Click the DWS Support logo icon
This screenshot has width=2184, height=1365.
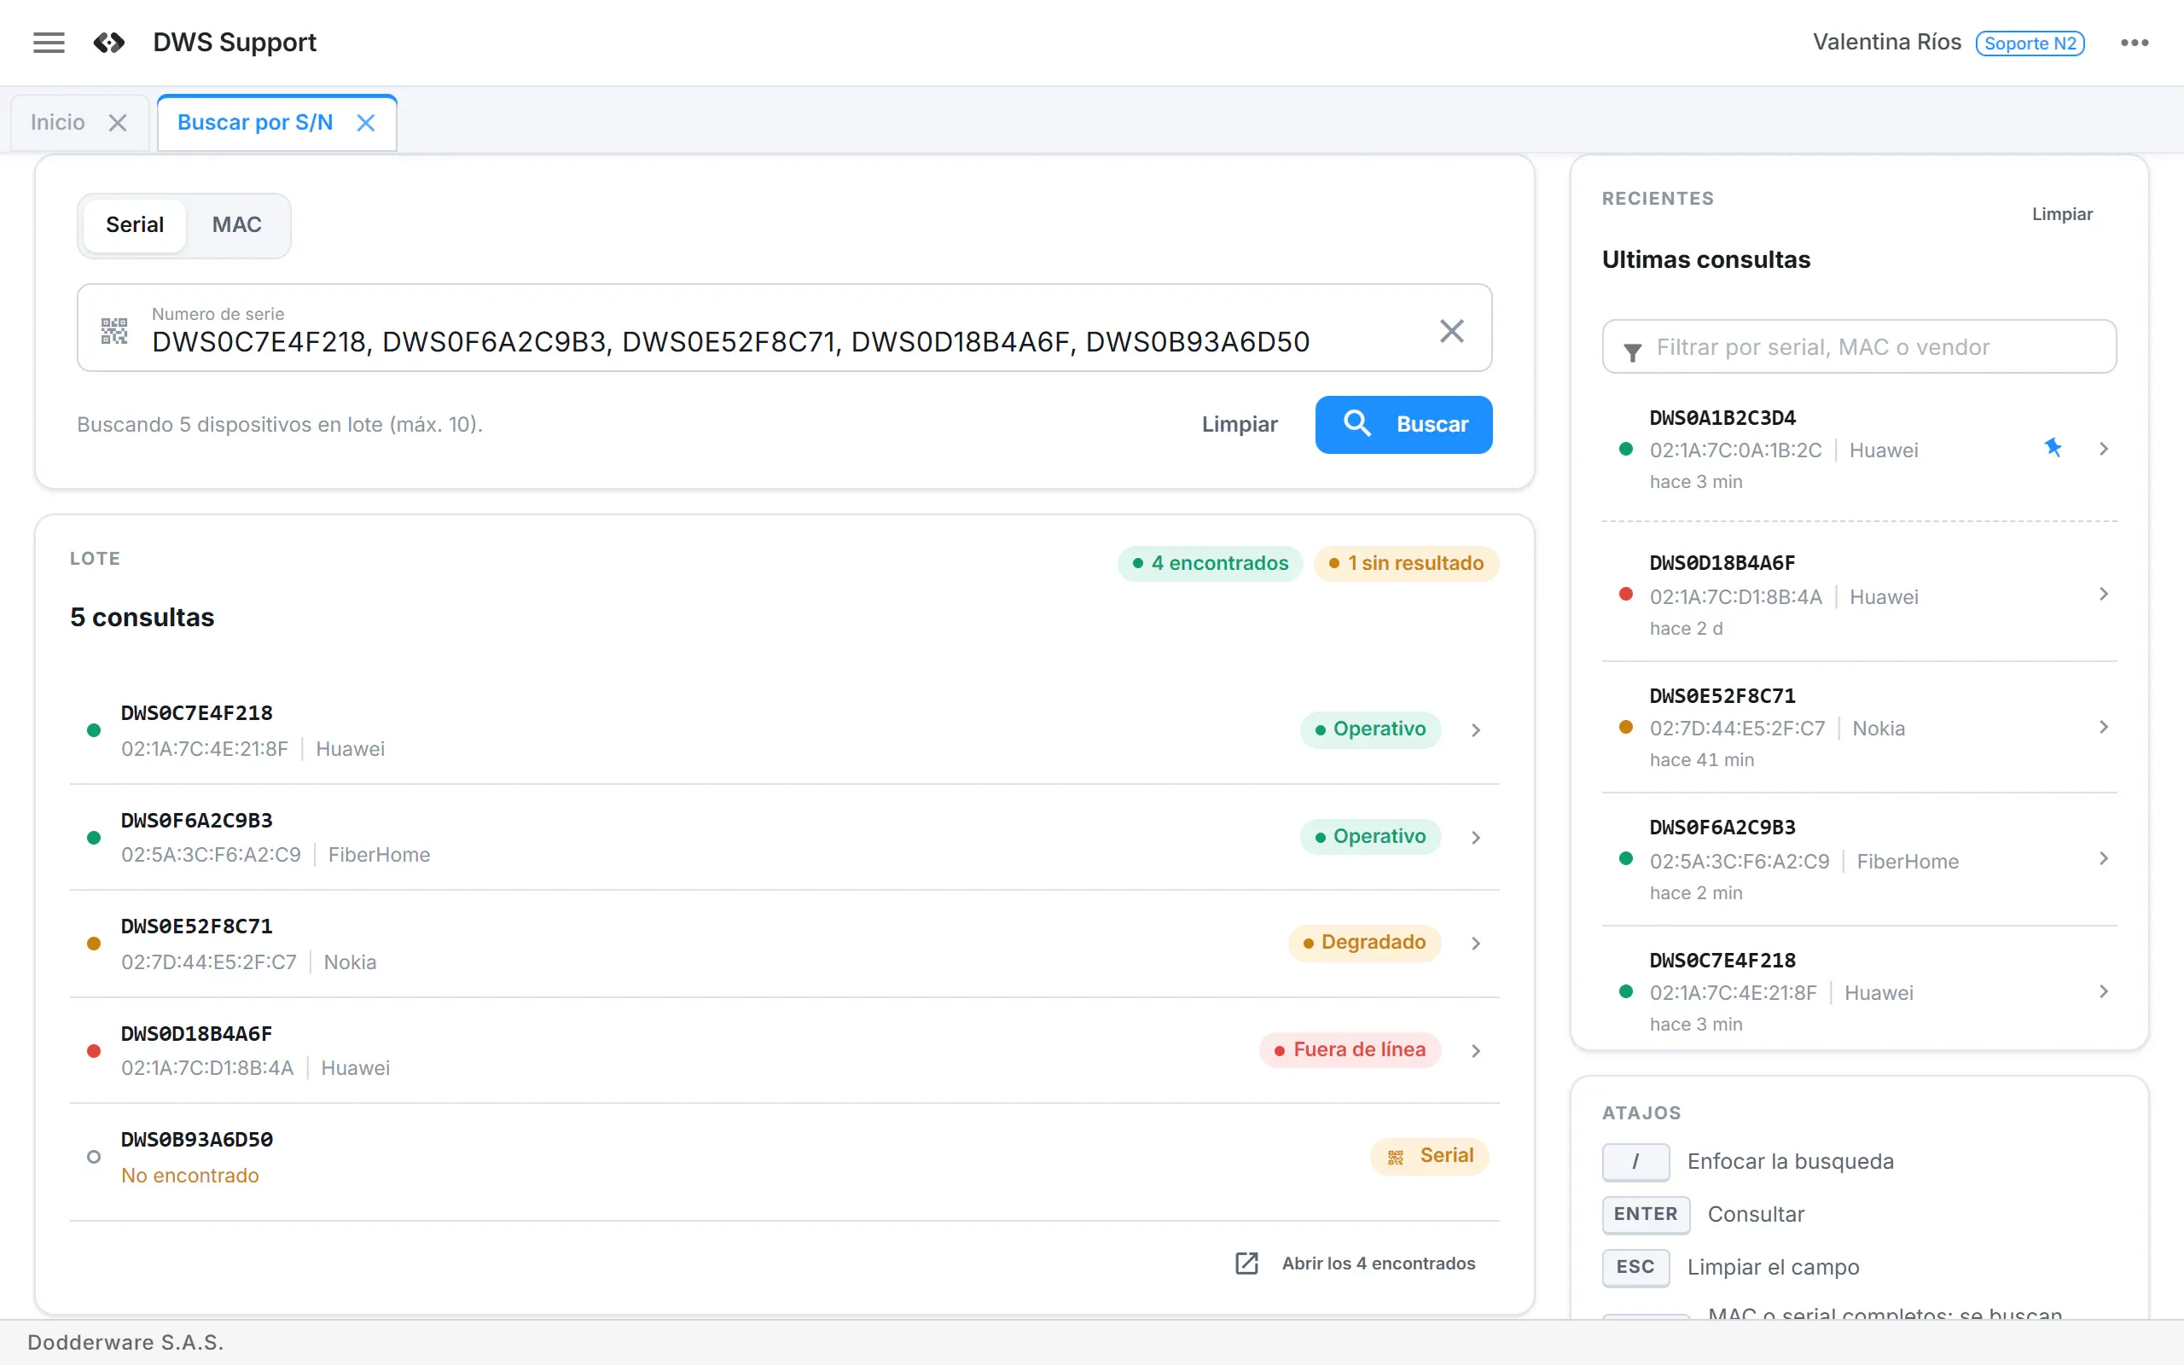pos(109,43)
